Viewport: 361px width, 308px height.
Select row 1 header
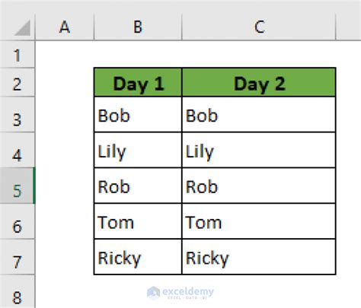18,55
